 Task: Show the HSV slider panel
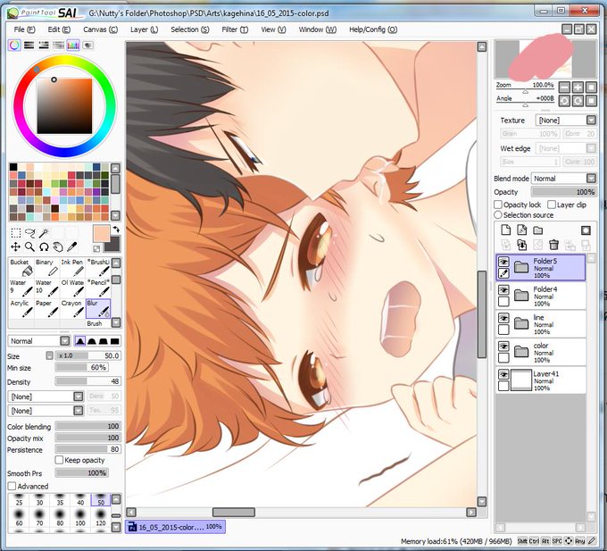[44, 46]
